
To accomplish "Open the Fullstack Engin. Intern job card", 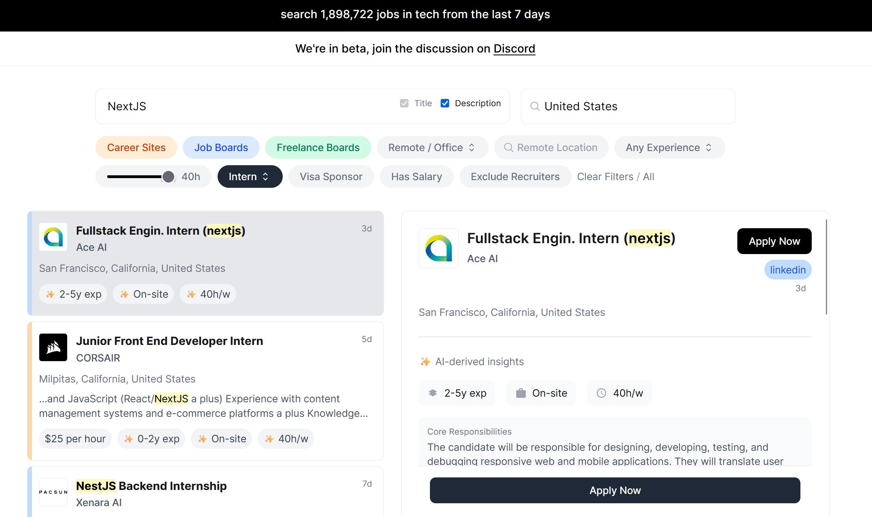I will 205,263.
